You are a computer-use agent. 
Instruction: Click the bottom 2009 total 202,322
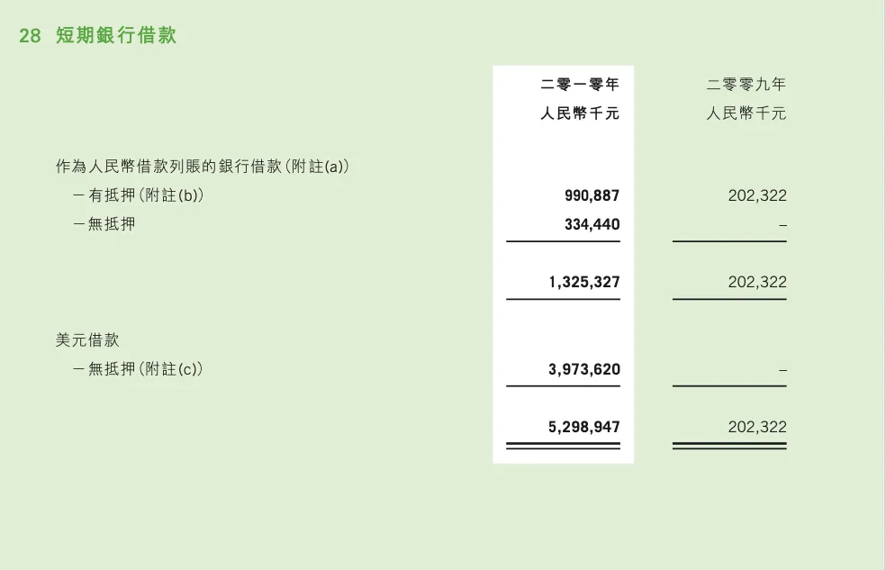[x=756, y=427]
